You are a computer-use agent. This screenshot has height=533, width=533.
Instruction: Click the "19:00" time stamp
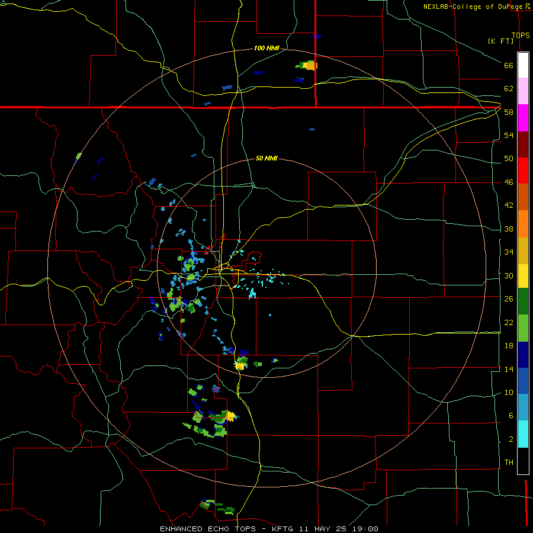point(365,529)
